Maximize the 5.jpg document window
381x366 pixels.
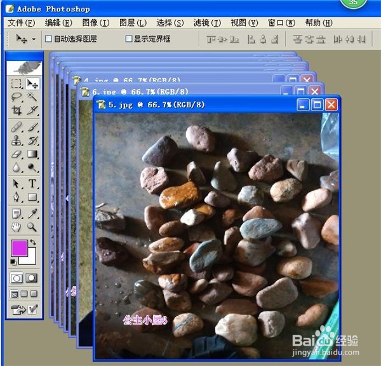click(317, 105)
